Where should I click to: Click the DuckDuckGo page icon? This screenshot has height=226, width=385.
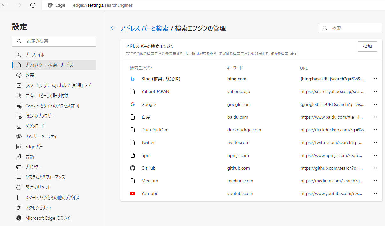pyautogui.click(x=133, y=130)
